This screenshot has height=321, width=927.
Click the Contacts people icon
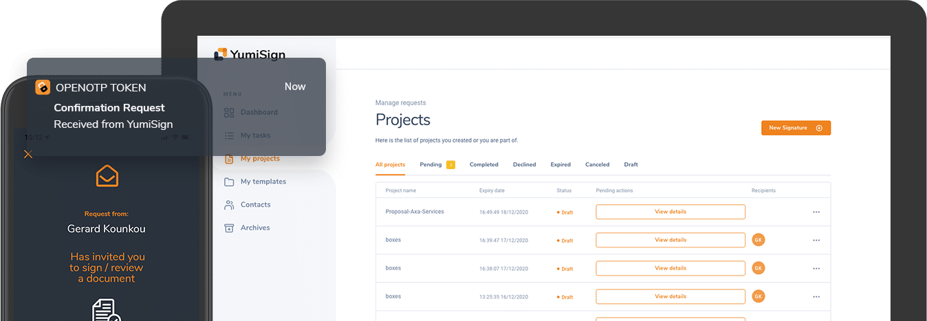229,205
